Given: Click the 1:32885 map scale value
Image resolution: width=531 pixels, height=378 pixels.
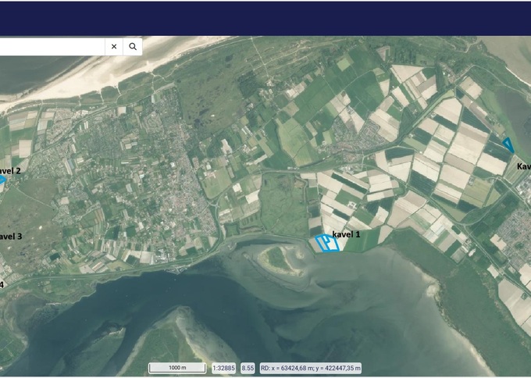Looking at the screenshot, I should 223,368.
